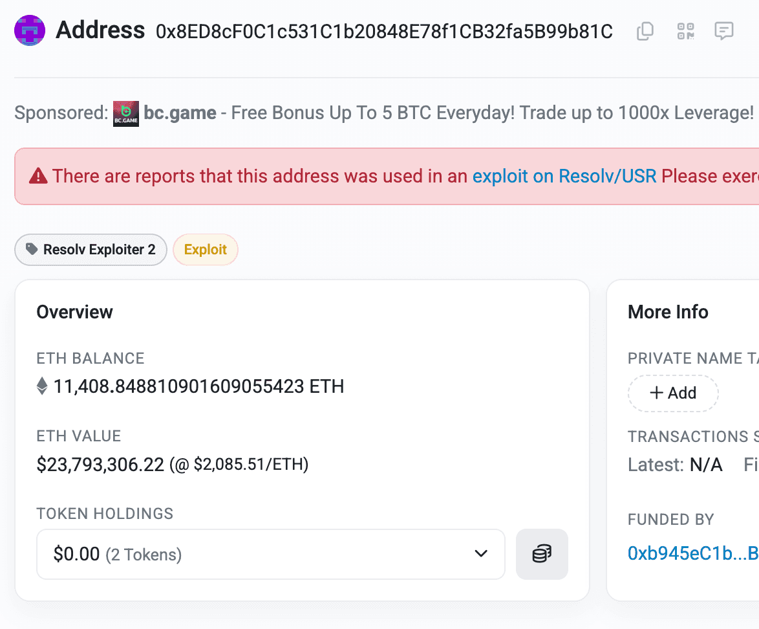This screenshot has height=629, width=759.
Task: Copy the address to clipboard
Action: tap(645, 31)
